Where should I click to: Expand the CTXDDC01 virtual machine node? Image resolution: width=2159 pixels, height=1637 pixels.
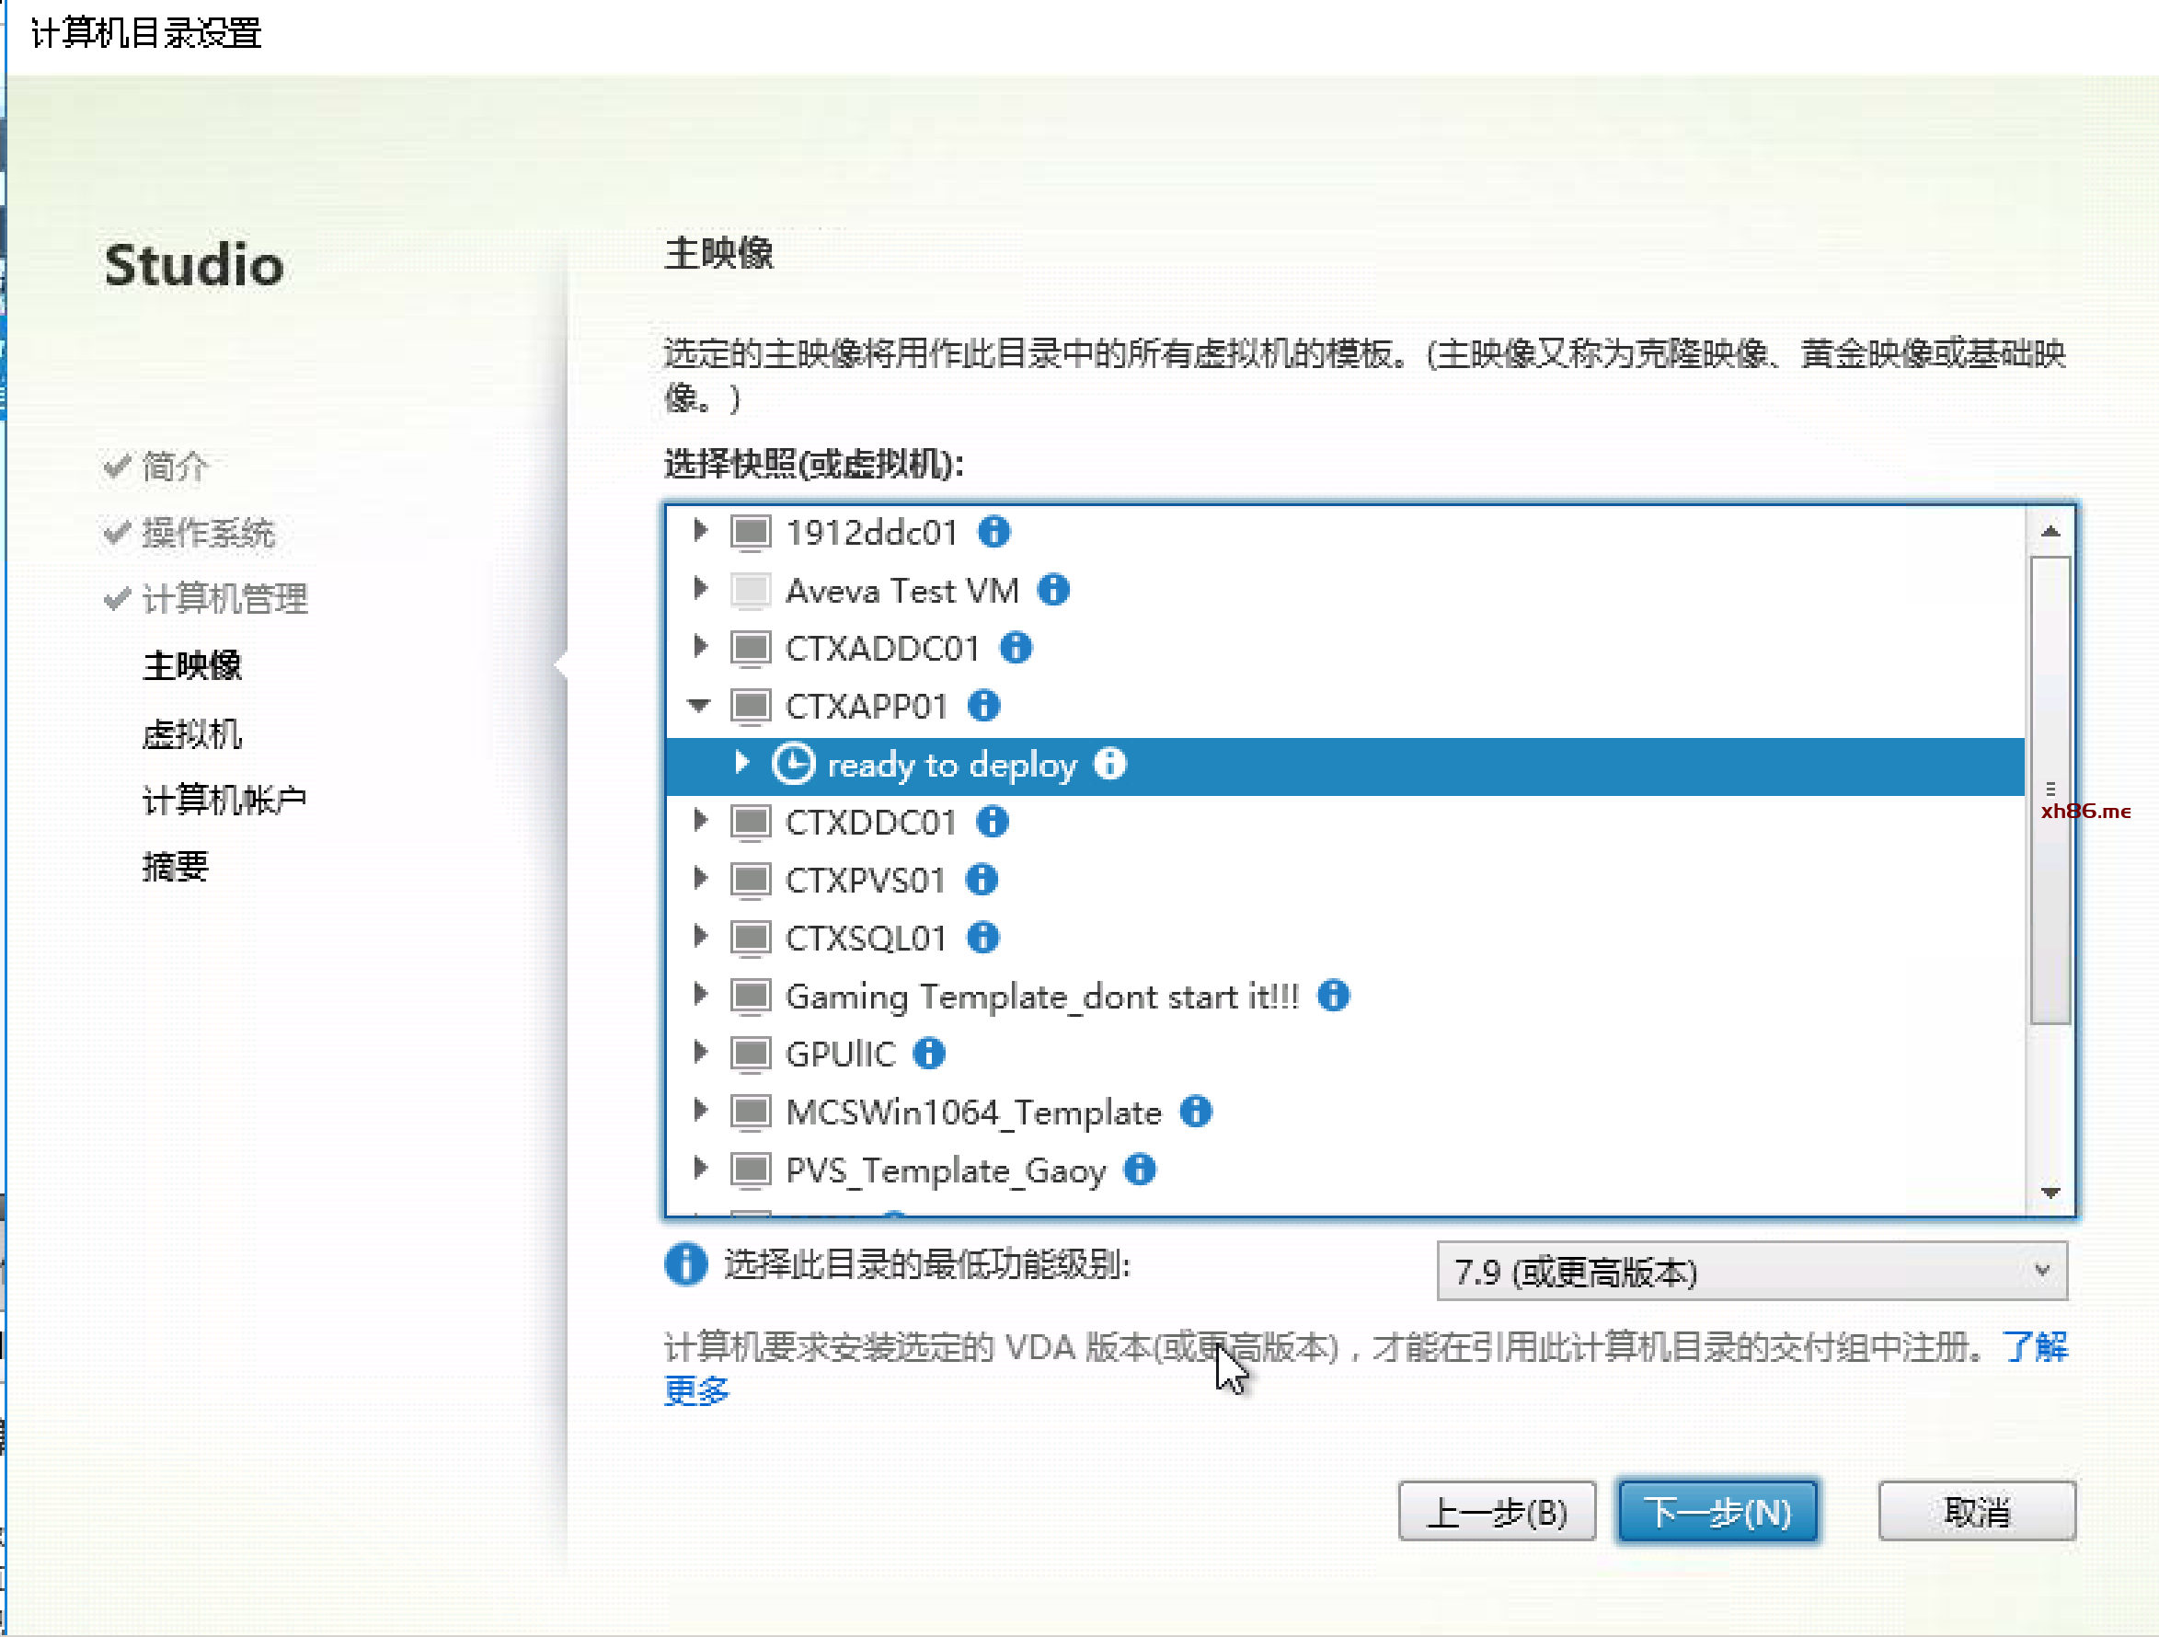pyautogui.click(x=700, y=821)
